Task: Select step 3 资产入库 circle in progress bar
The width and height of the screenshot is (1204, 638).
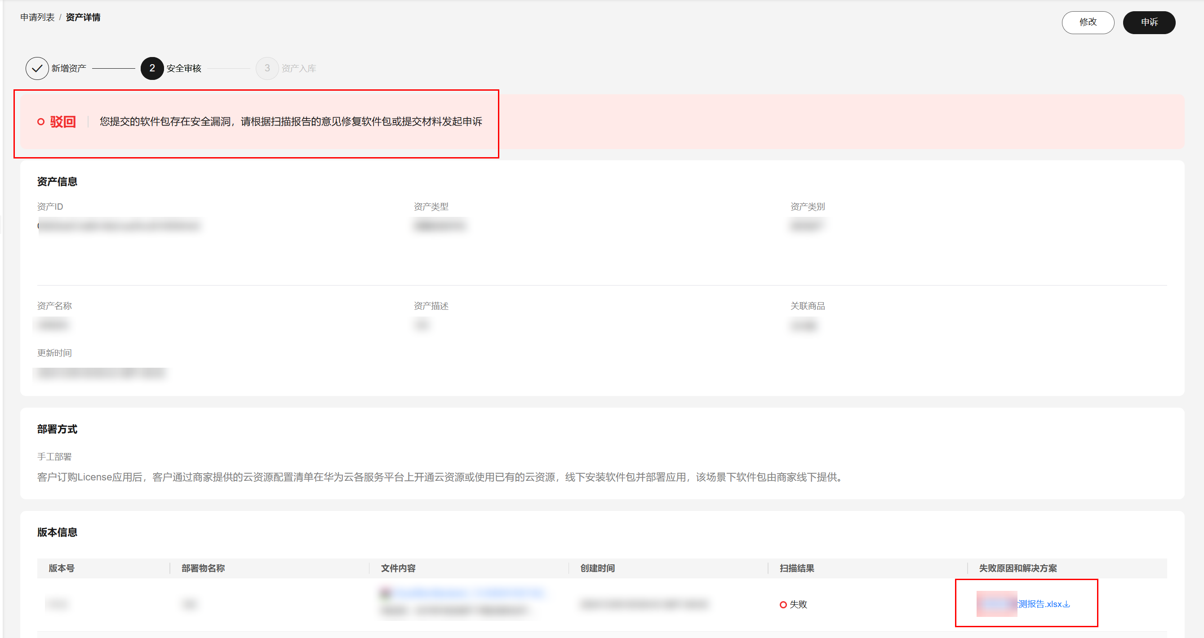Action: coord(267,68)
